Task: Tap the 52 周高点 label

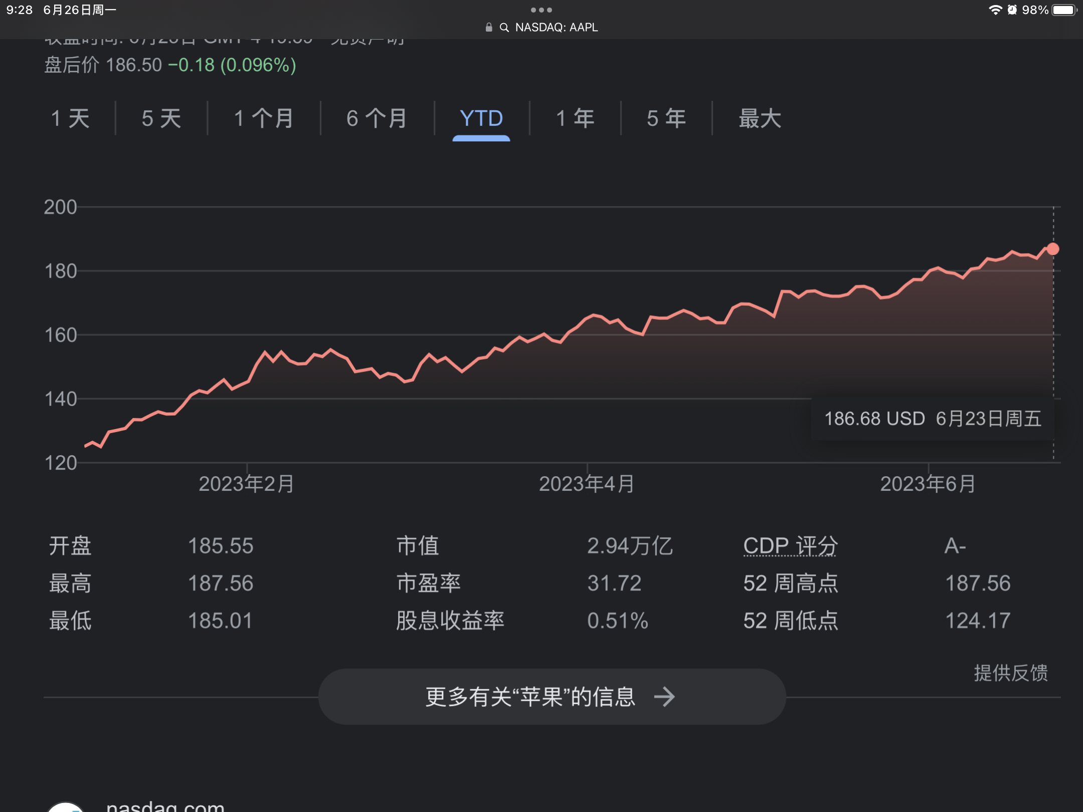Action: pos(791,583)
